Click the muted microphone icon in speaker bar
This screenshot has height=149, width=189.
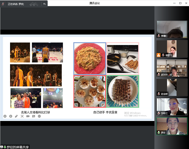tap(3, 3)
